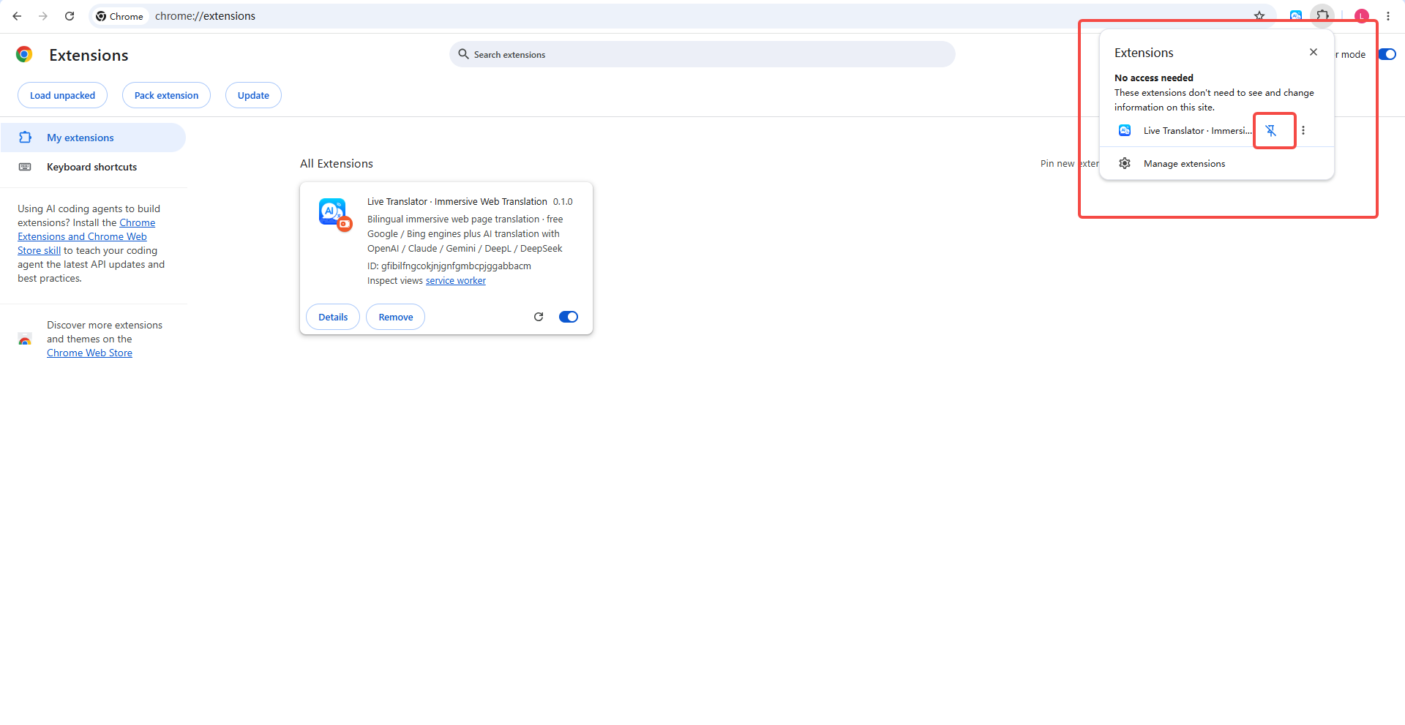Open the Extensions puzzle-piece toolbar button
Image resolution: width=1405 pixels, height=725 pixels.
1322,15
